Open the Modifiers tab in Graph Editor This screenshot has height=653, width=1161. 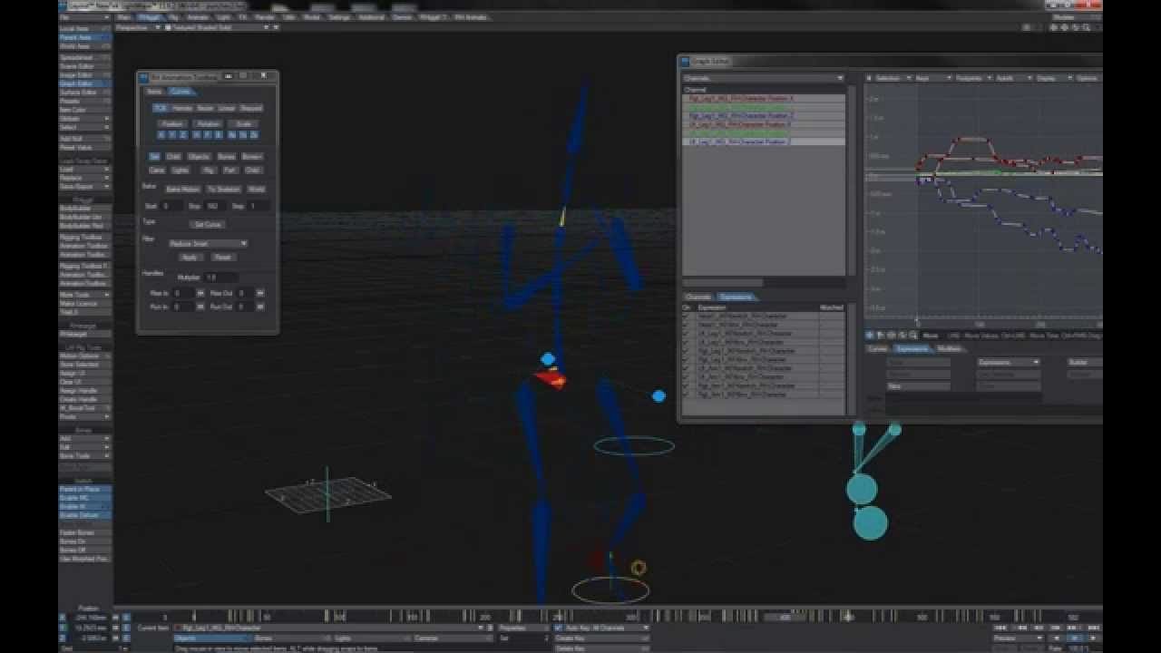pyautogui.click(x=950, y=348)
